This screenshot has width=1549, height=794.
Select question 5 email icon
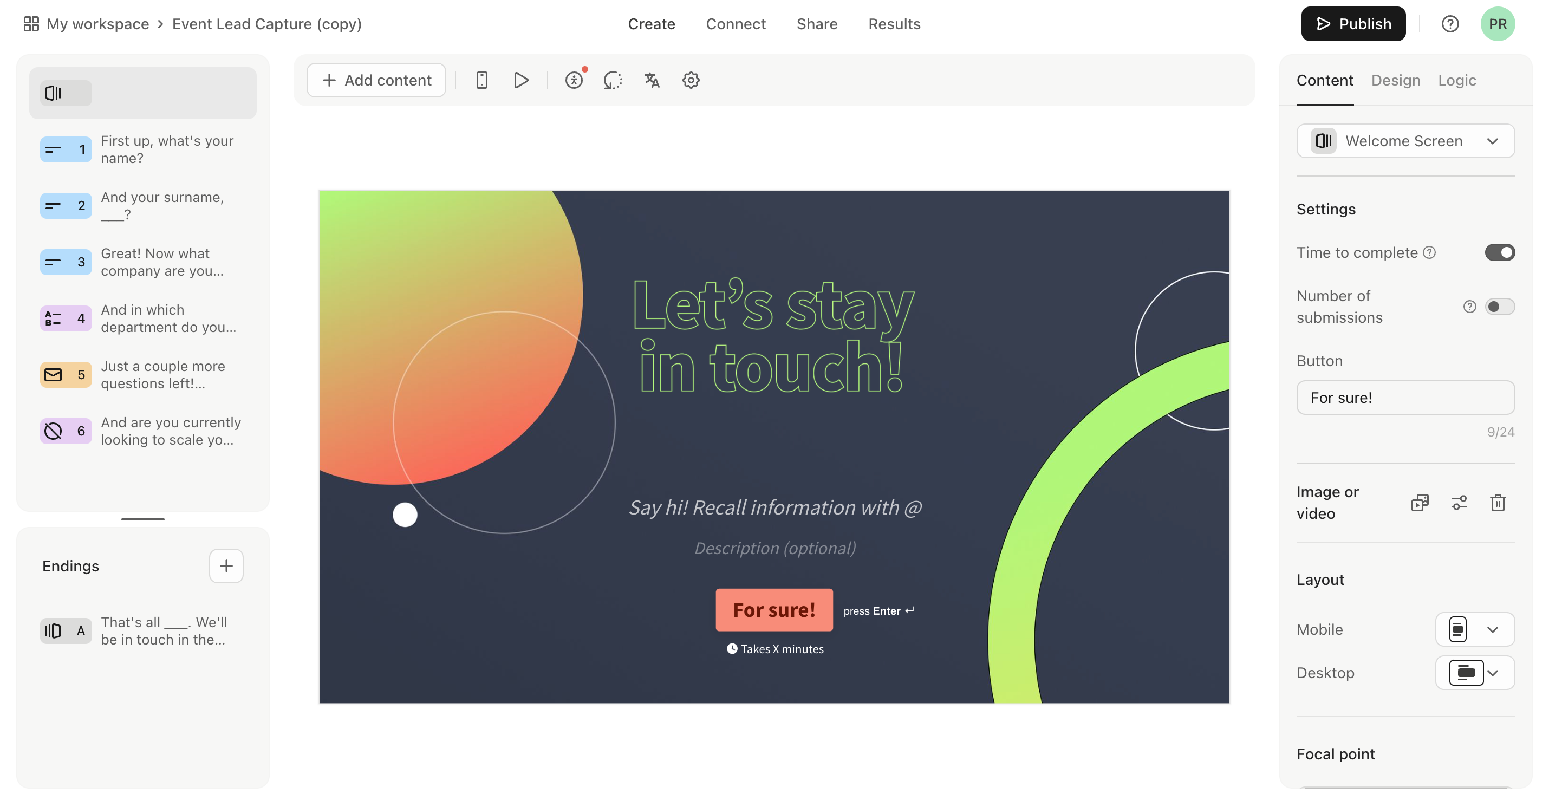(x=66, y=375)
